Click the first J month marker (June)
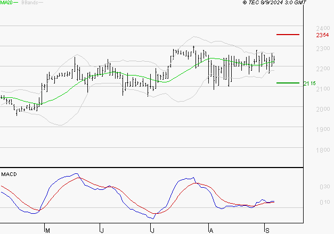Image resolution: width=334 pixels, height=234 pixels. 102,230
